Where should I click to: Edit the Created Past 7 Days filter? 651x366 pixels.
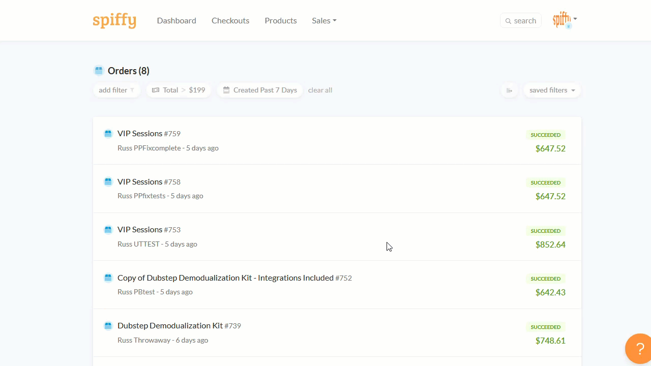pos(260,90)
